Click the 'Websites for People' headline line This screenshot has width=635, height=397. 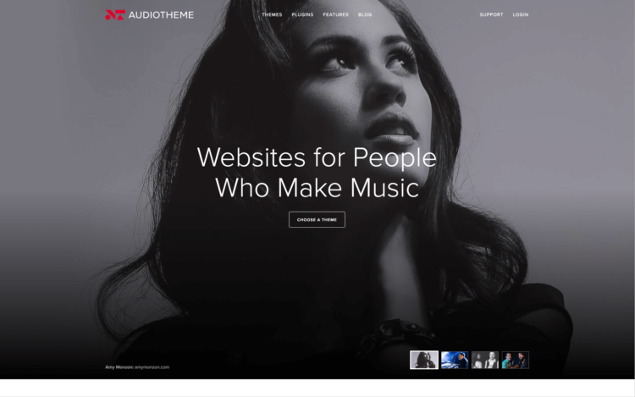pyautogui.click(x=317, y=157)
